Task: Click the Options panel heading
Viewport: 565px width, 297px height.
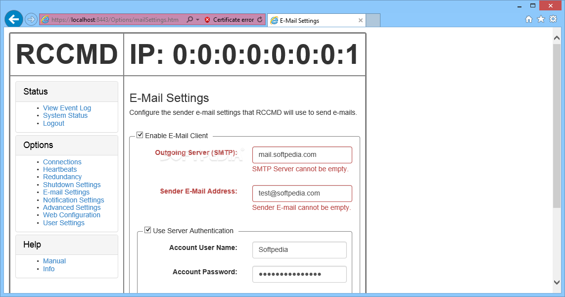Action: (x=38, y=145)
